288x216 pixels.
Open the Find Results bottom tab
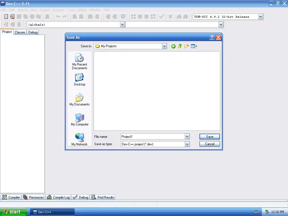[x=103, y=197]
